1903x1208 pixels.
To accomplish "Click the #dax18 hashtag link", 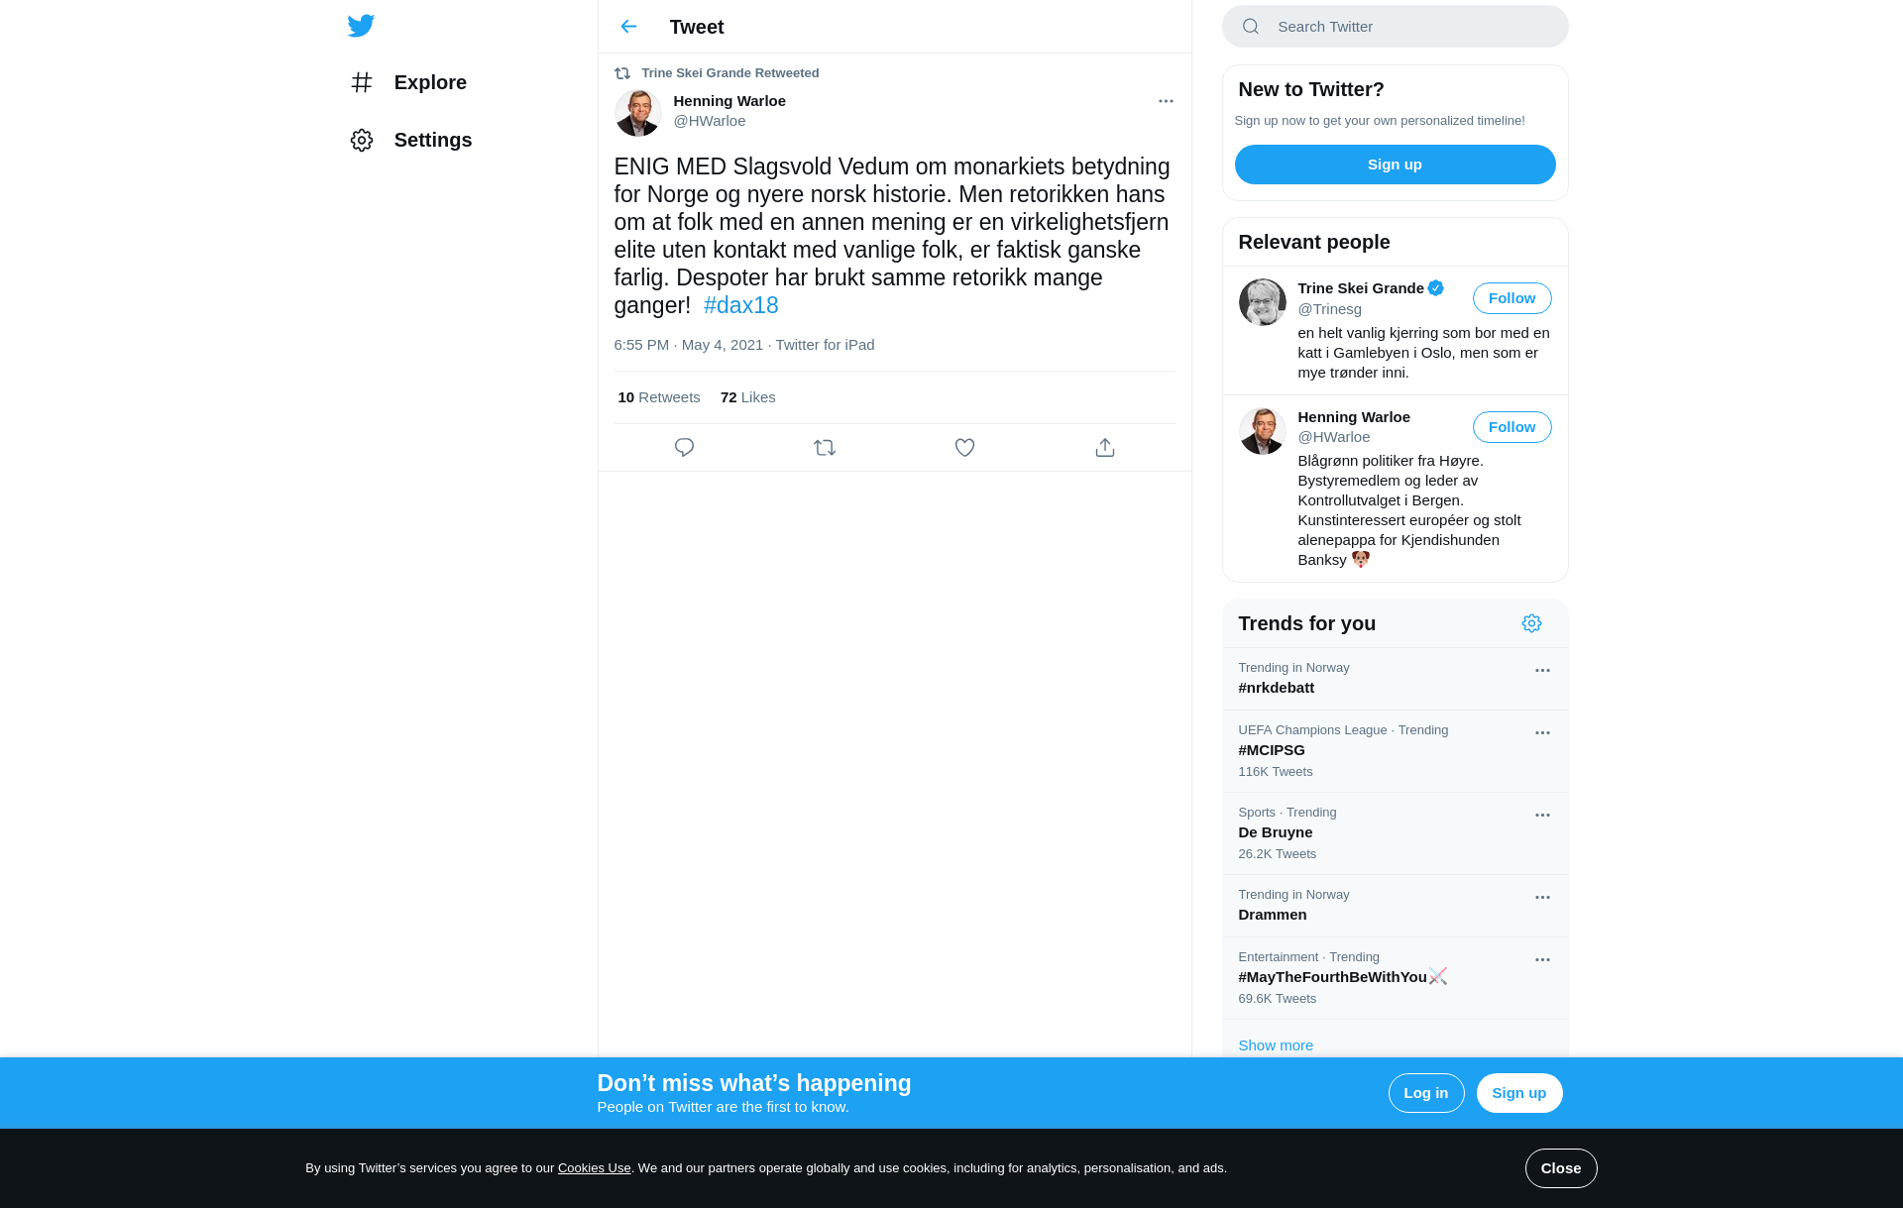I will pyautogui.click(x=740, y=305).
